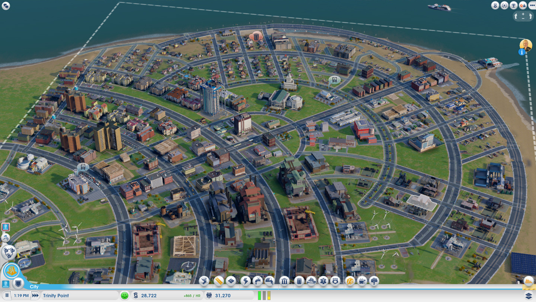This screenshot has width=536, height=302.
Task: Open the Government buildings menu
Action: (284, 281)
